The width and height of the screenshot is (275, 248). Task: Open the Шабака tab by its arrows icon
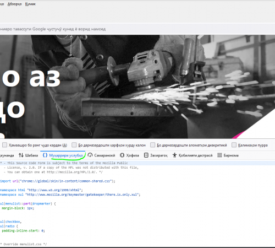[21, 155]
